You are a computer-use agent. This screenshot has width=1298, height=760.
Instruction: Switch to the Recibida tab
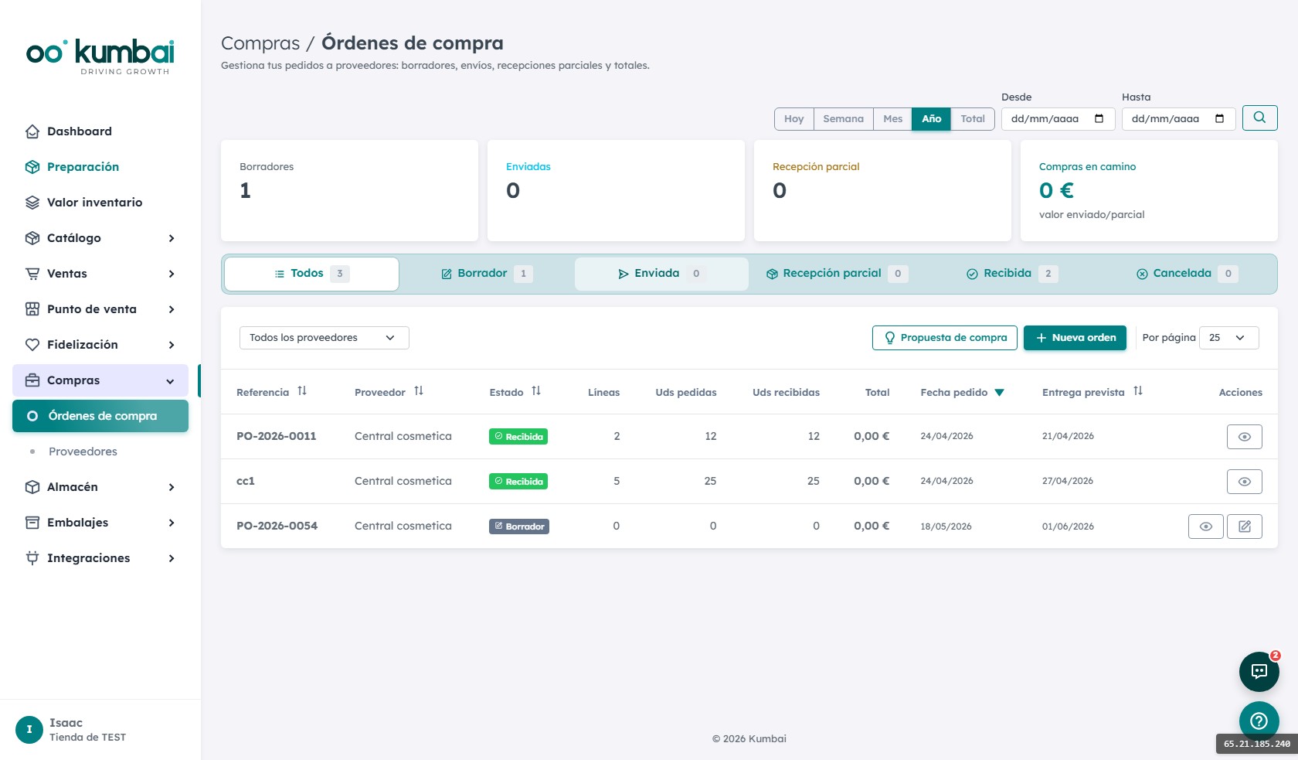point(1012,274)
